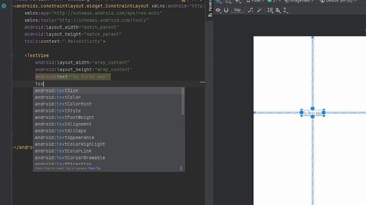Open the Palette side tab

[x=210, y=9]
